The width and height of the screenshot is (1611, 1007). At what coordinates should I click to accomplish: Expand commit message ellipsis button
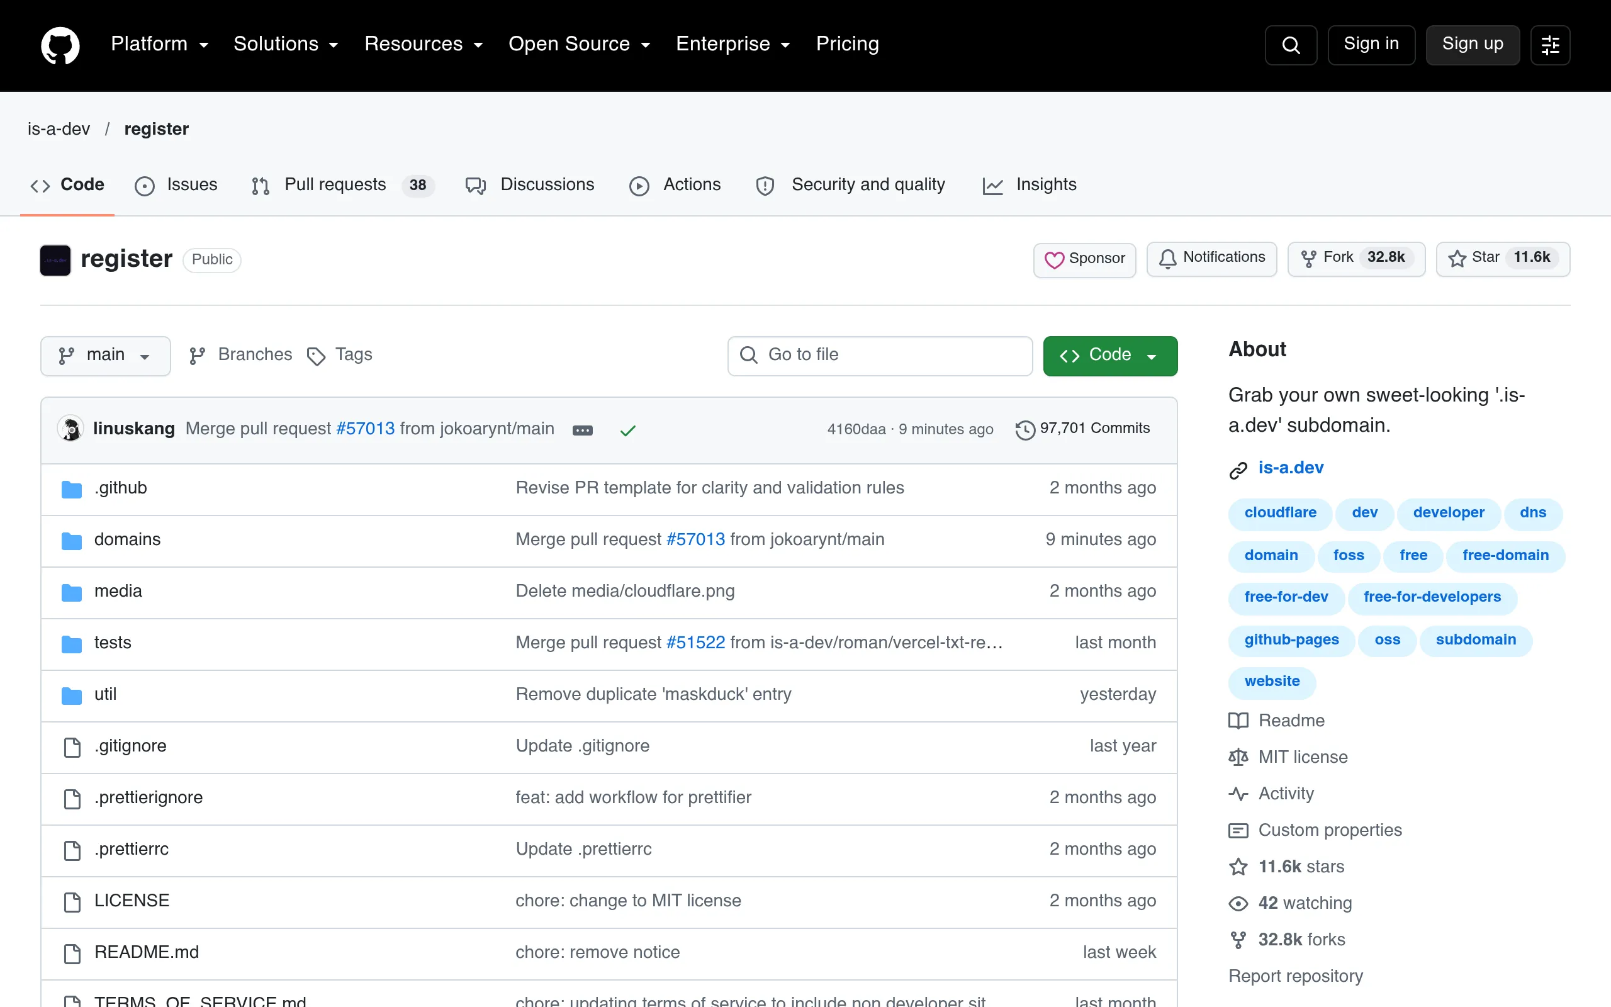[x=583, y=430]
